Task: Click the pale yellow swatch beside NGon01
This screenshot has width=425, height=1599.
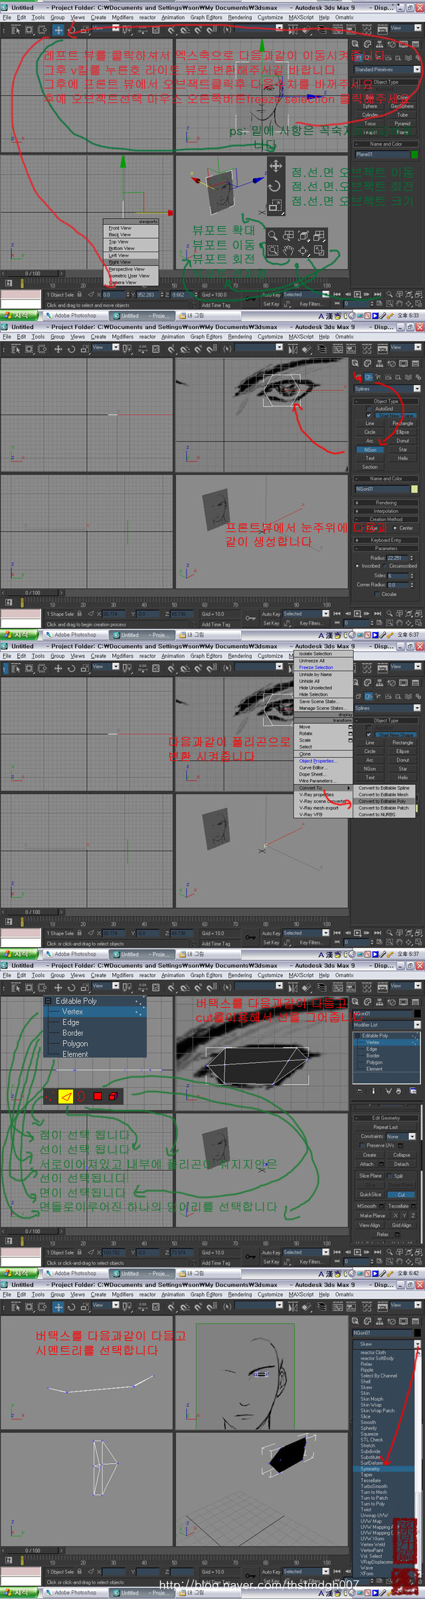Action: click(x=415, y=489)
